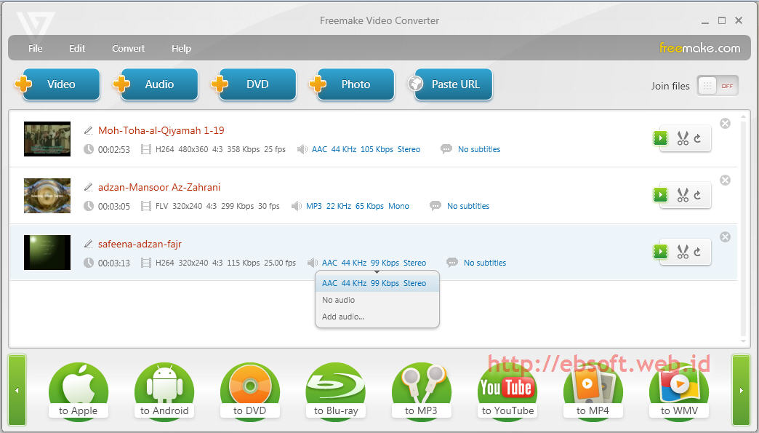Rotate the adzan-Mansoor Az-Zahrani video
This screenshot has width=759, height=433.
tap(697, 195)
